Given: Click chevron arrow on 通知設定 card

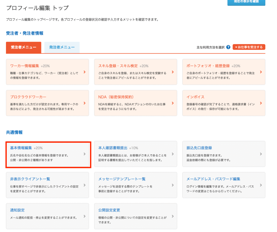Looking at the screenshot, I should point(85,216).
